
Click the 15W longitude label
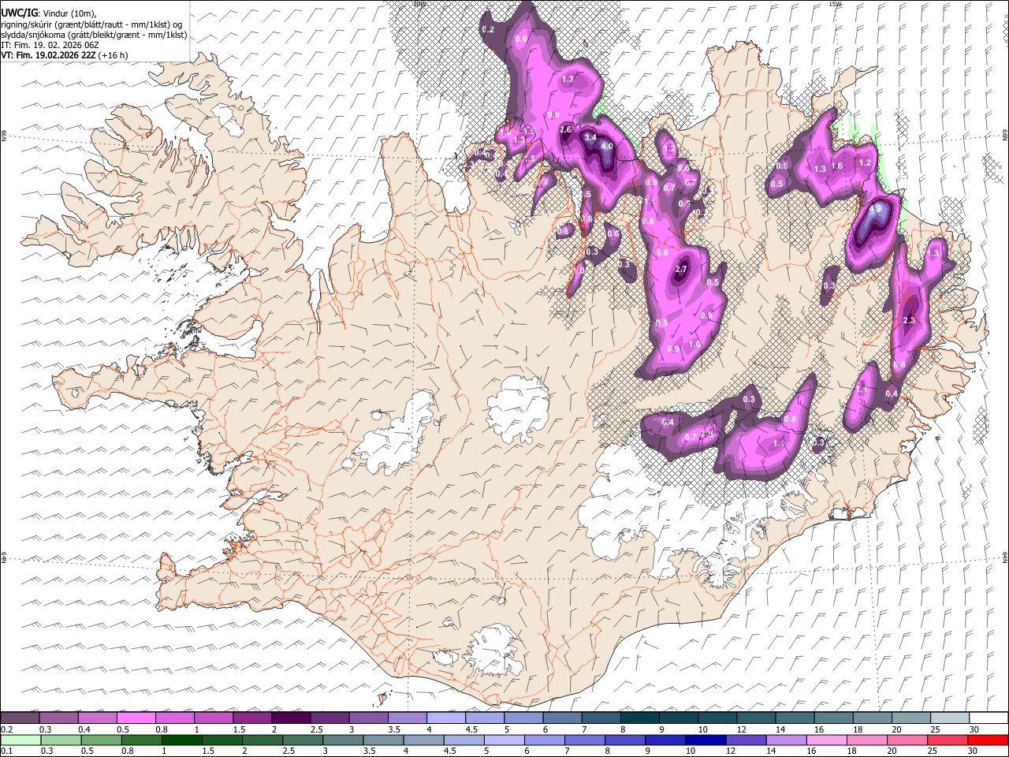[835, 3]
